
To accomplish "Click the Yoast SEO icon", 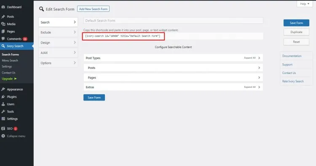I will pos(3,128).
